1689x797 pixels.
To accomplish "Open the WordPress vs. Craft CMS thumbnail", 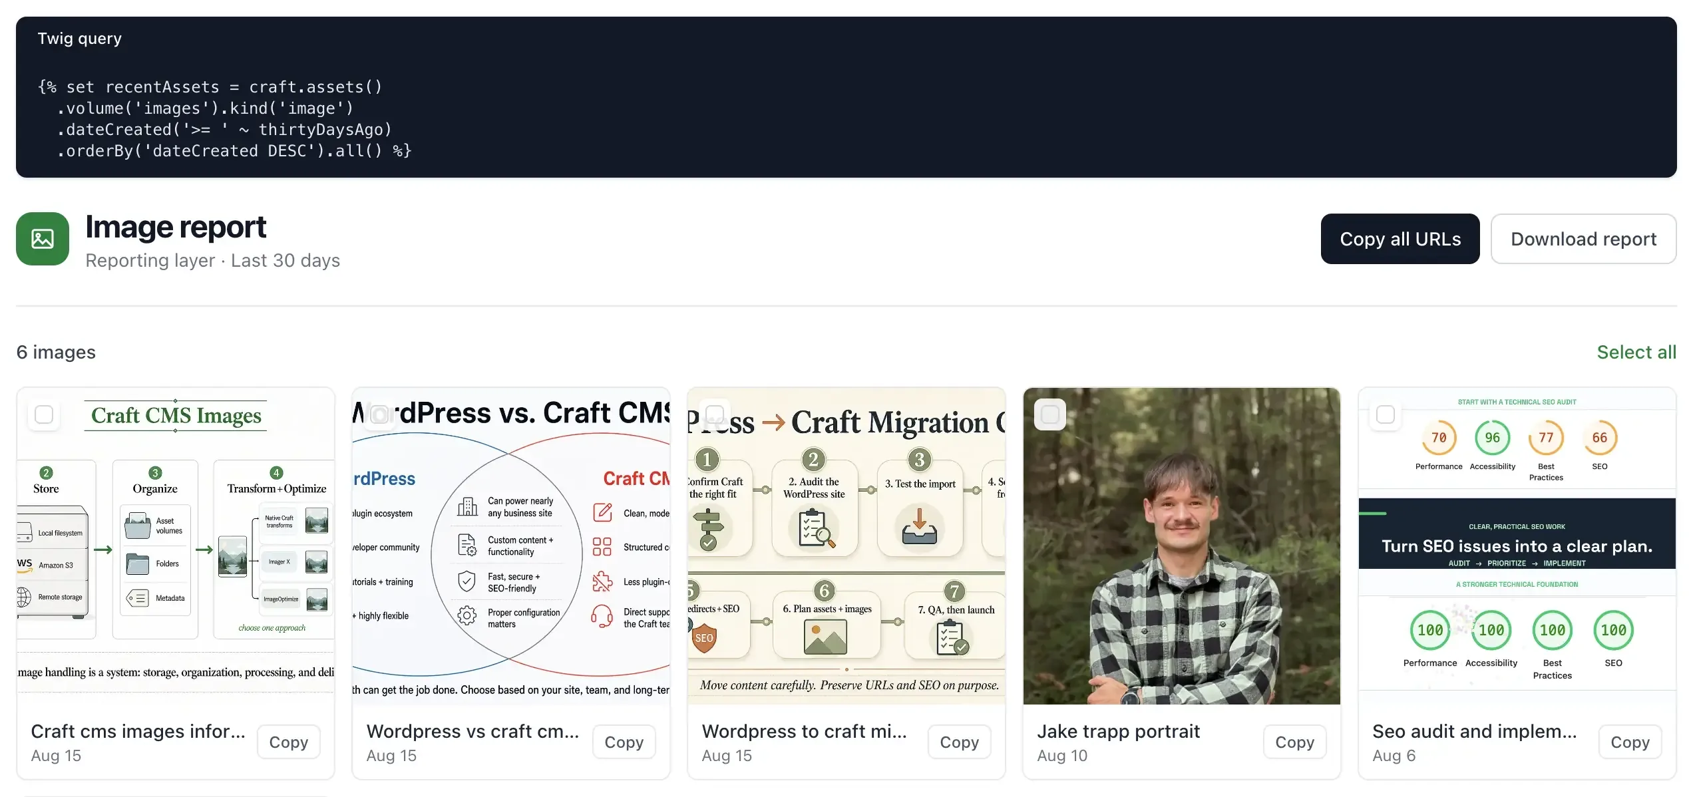I will 511,546.
